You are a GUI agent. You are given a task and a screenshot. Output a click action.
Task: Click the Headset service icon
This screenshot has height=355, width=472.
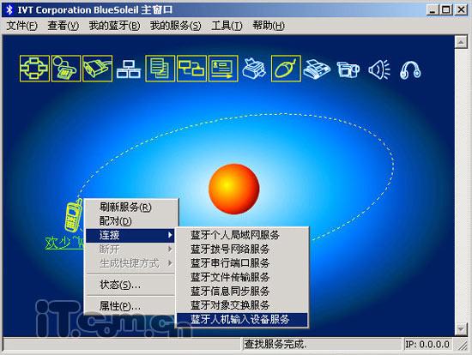(410, 69)
